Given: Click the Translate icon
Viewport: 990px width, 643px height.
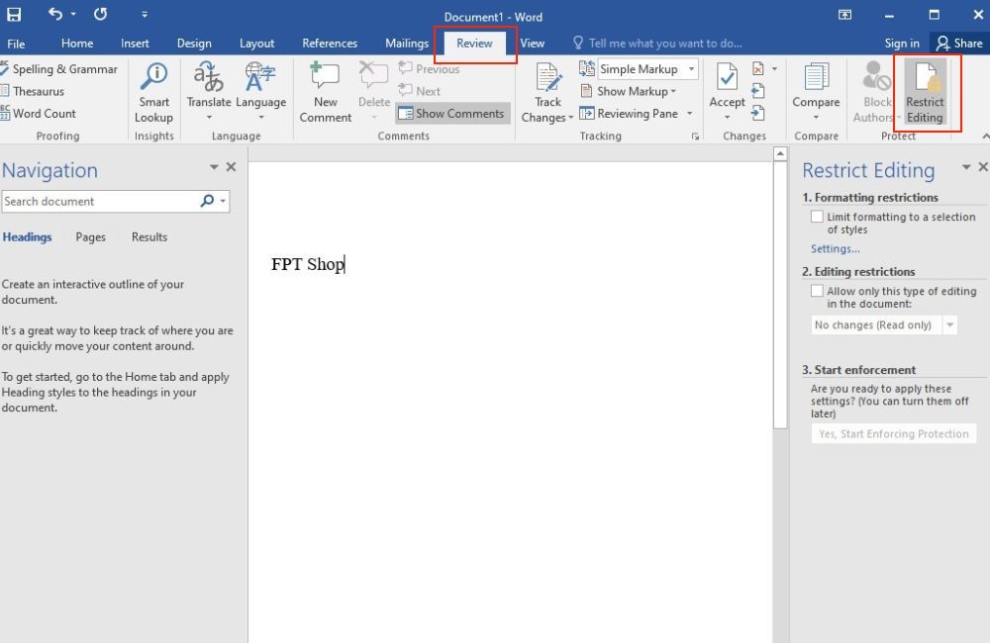Looking at the screenshot, I should click(x=208, y=77).
